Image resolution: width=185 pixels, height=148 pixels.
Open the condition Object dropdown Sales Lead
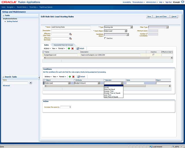[69, 83]
